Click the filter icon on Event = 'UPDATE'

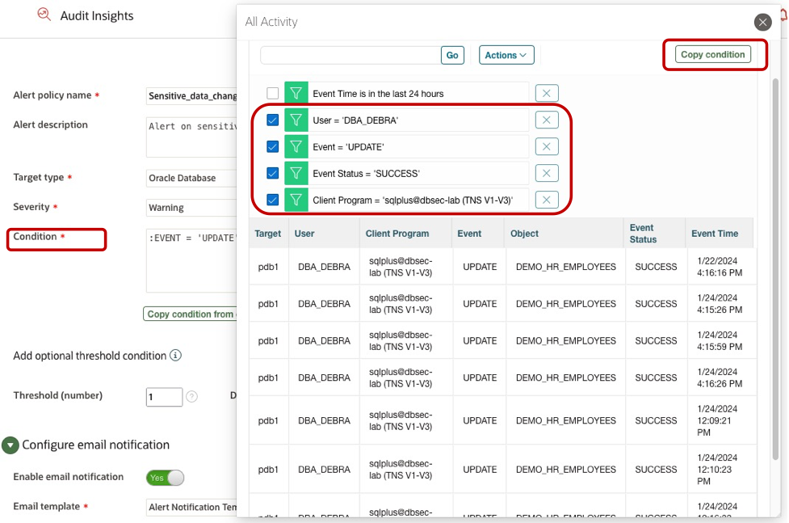pyautogui.click(x=296, y=146)
